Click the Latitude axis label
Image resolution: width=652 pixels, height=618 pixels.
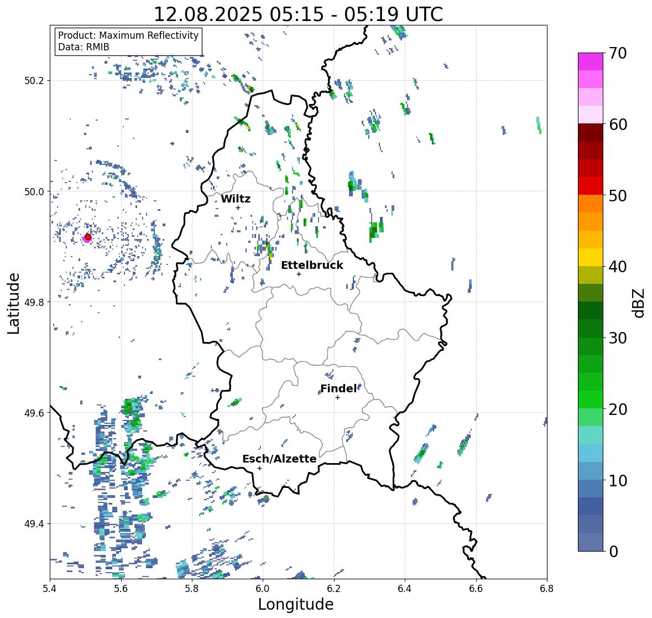point(14,303)
